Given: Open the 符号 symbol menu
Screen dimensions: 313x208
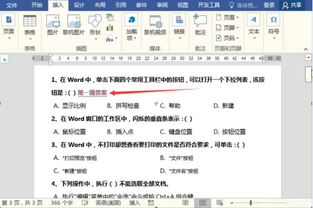Looking at the screenshot, I should [x=273, y=26].
